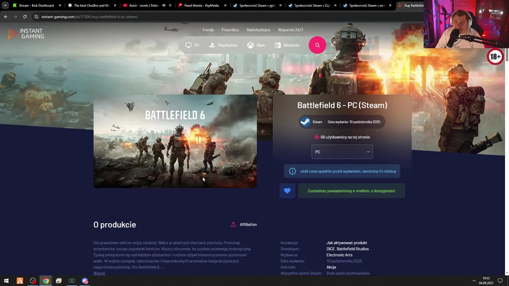This screenshot has height=286, width=509.
Task: Open Wsparcie 24/7 support link
Action: coord(291,30)
